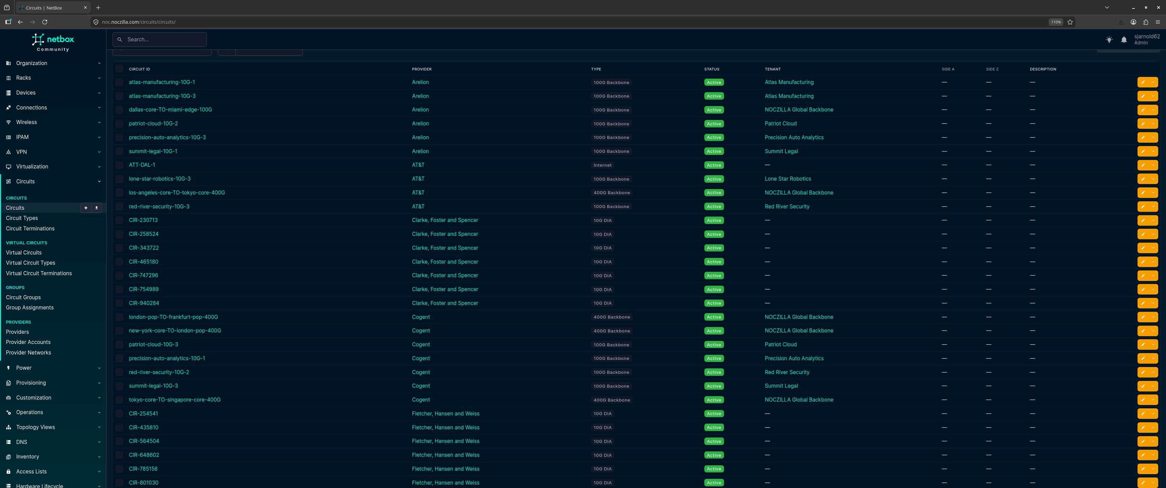Focus the NetBox Search field

160,40
